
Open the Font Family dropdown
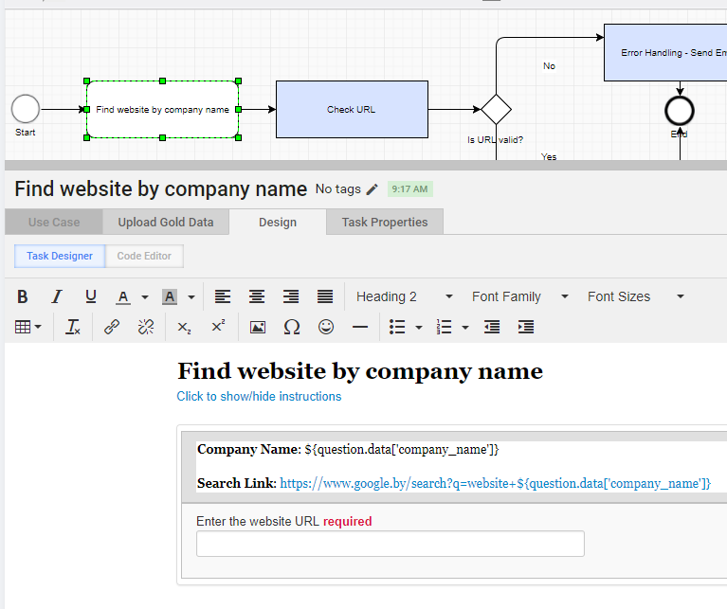tap(519, 296)
